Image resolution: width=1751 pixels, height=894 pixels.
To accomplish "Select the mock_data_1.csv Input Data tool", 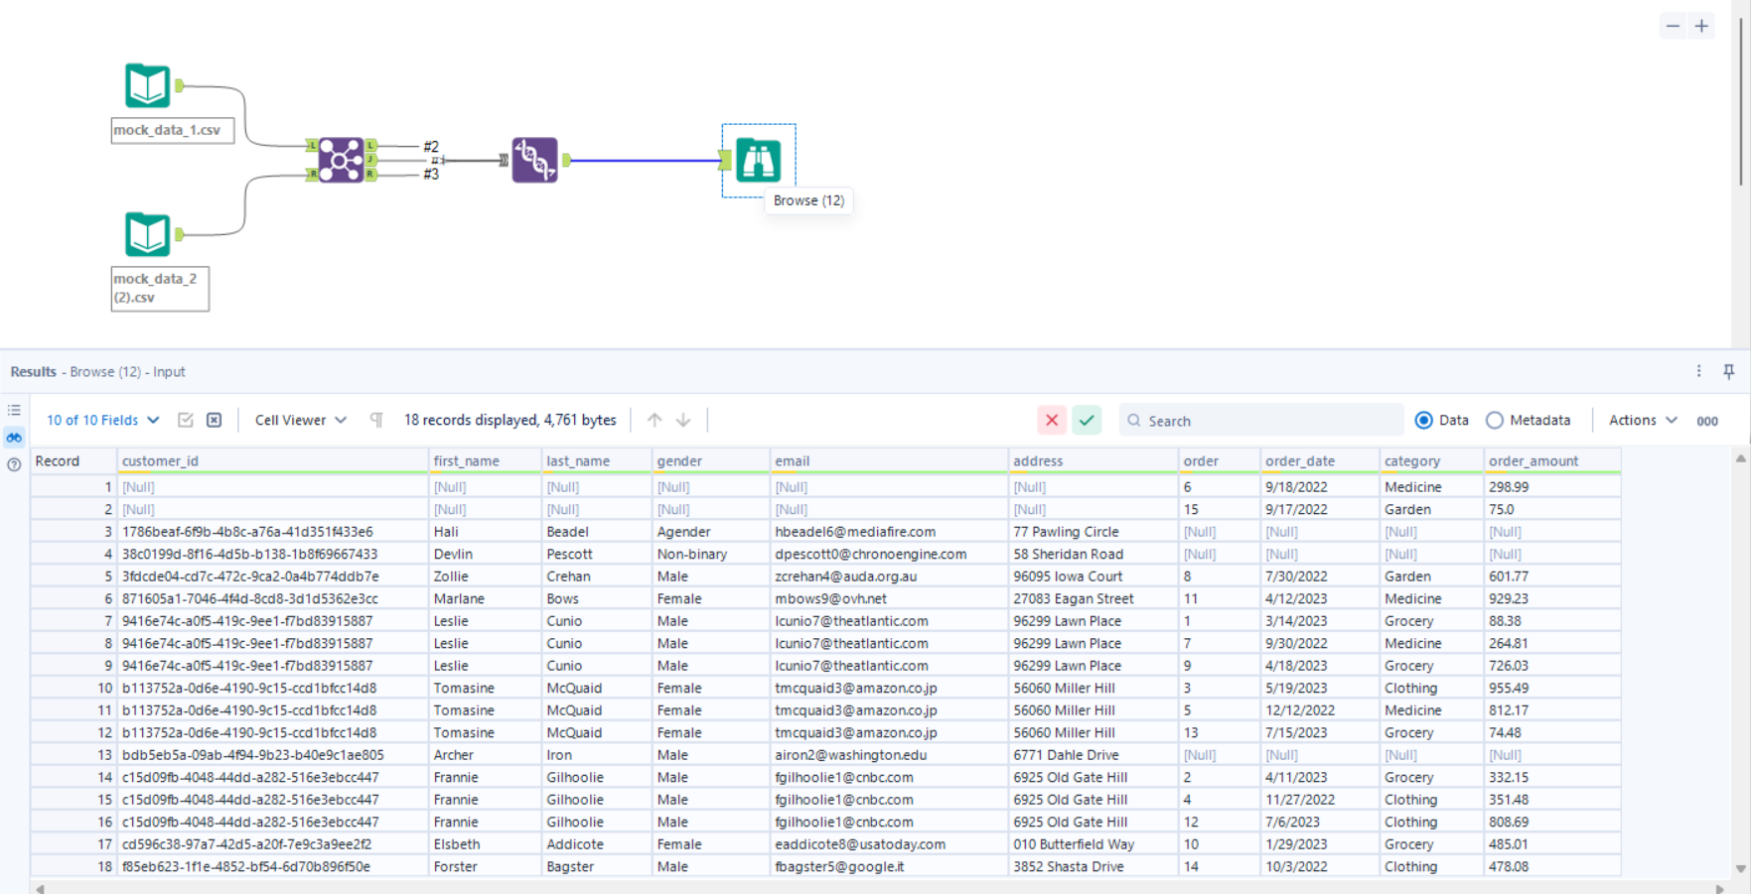I will click(147, 85).
